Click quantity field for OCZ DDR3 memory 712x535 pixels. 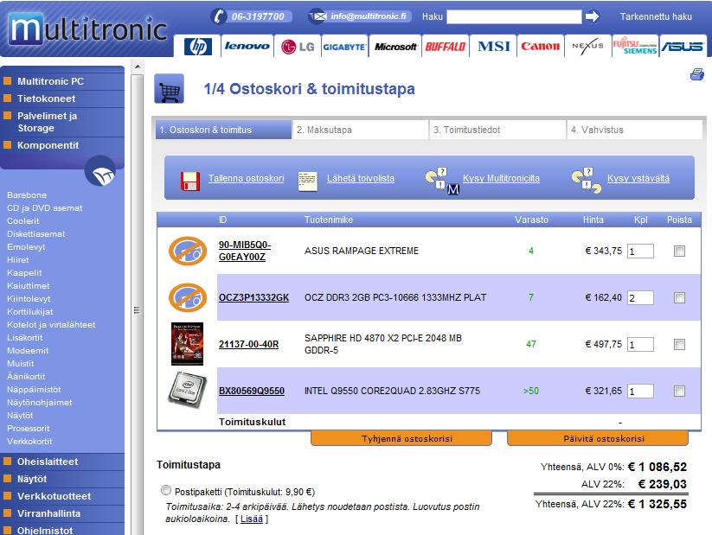point(640,297)
